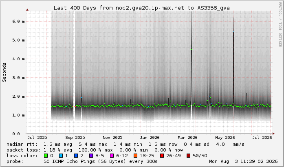Click the '0.4 ms sd' value
Image resolution: width=284 pixels, height=167 pixels.
[197, 144]
